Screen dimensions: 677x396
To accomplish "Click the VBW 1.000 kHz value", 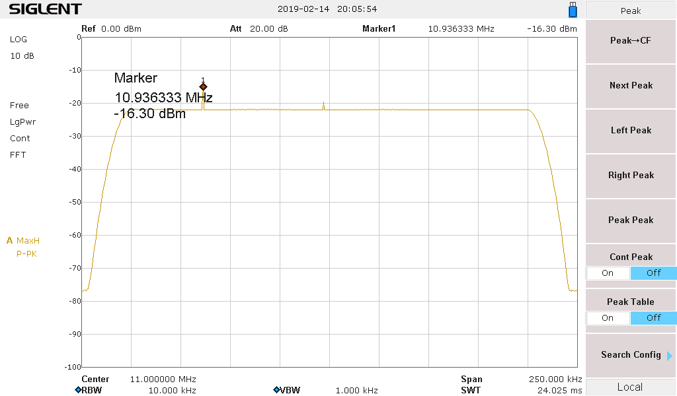I will pyautogui.click(x=356, y=391).
